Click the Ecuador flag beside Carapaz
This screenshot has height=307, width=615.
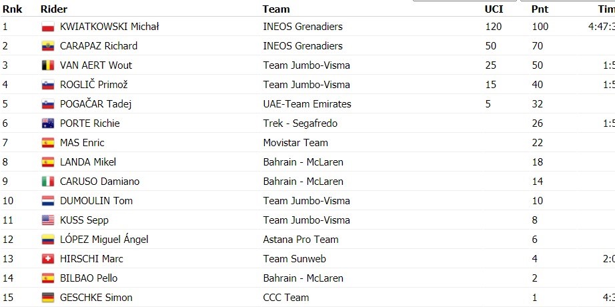[48, 46]
